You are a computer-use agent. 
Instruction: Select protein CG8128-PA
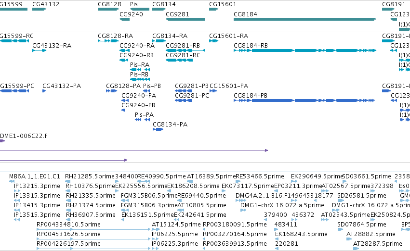123,86
